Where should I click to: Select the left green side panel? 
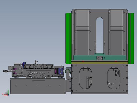tap(68, 38)
